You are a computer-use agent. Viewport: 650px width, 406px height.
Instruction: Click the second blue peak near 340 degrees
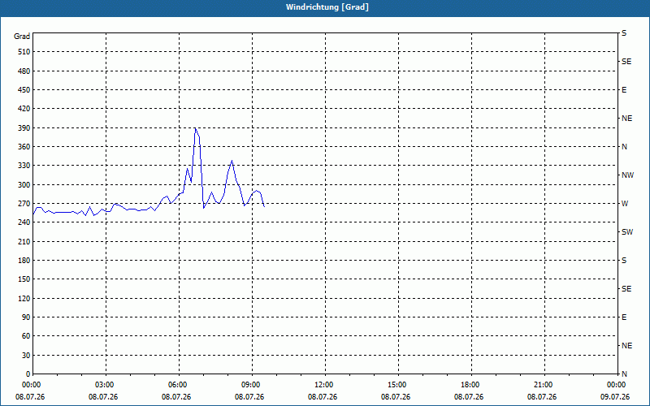click(x=232, y=161)
